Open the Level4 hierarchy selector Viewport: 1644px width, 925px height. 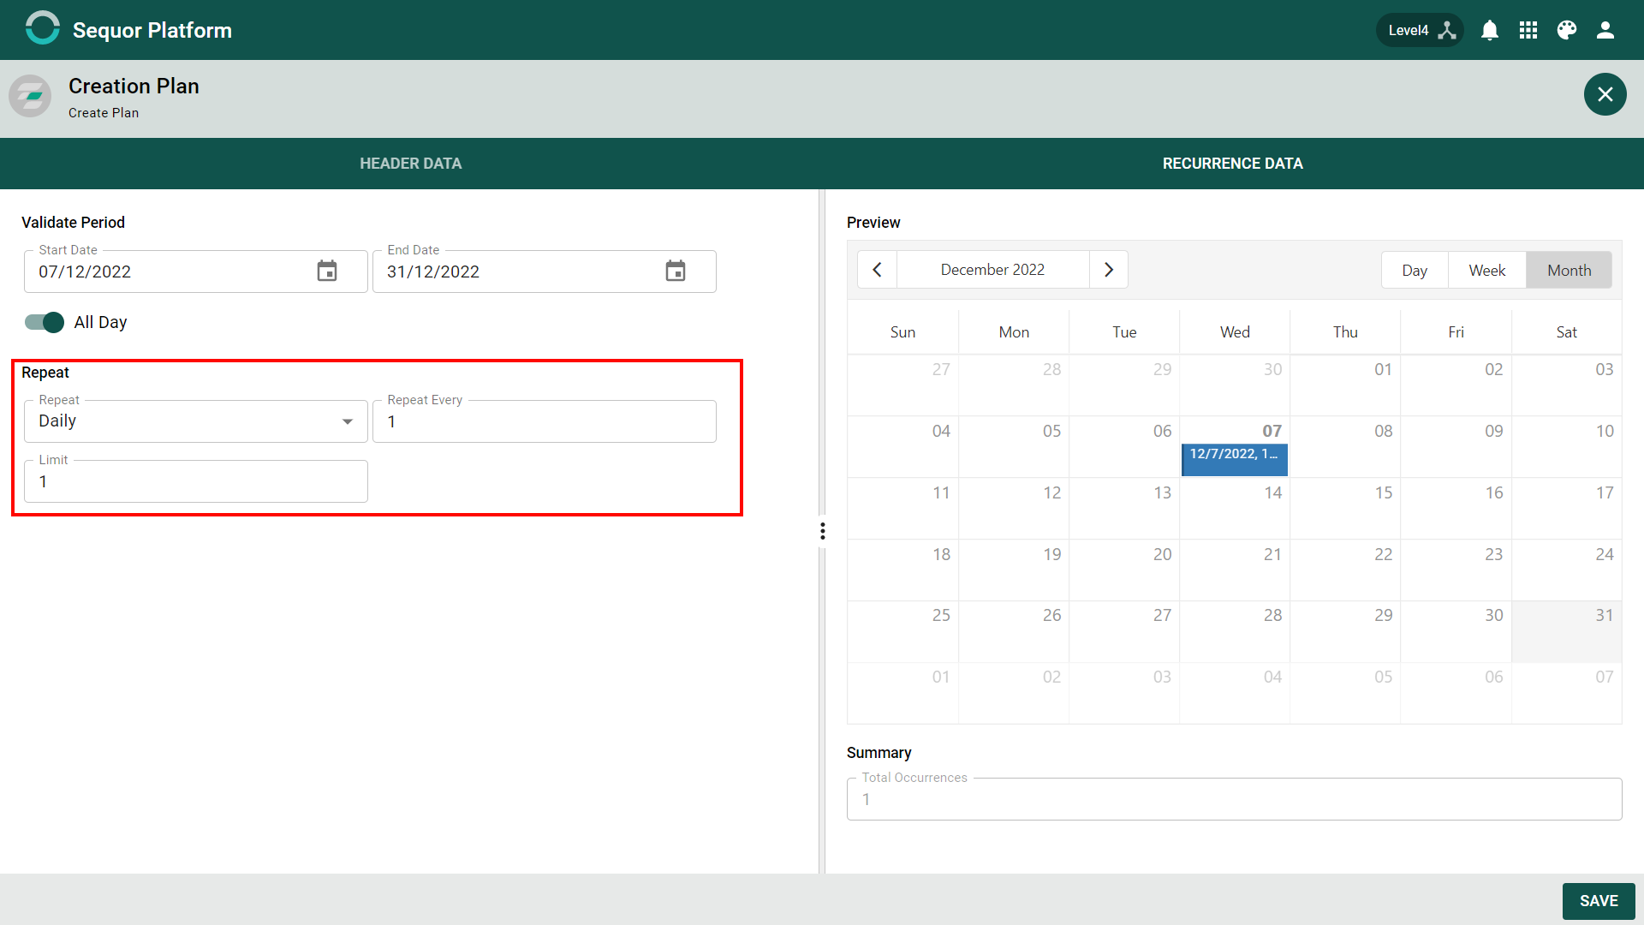pos(1420,30)
